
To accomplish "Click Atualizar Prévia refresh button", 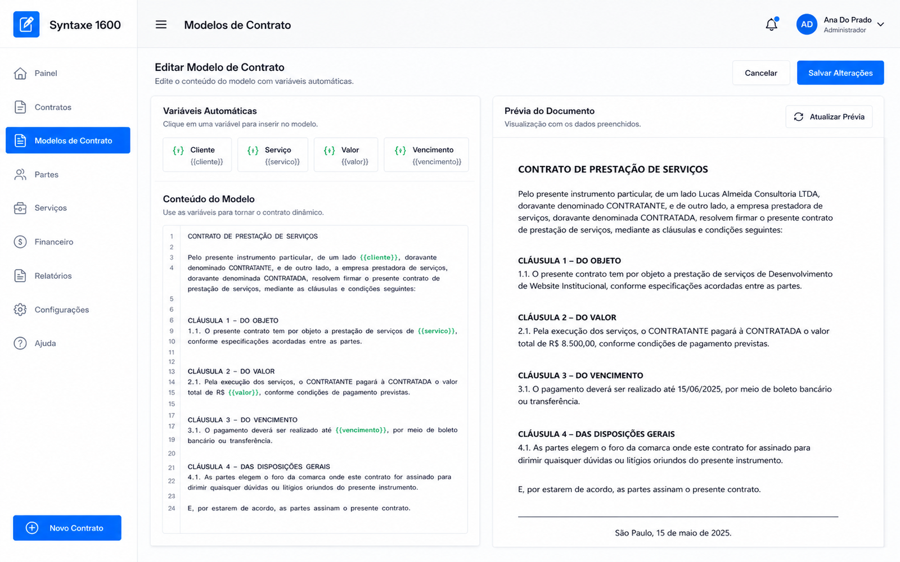I will tap(829, 117).
